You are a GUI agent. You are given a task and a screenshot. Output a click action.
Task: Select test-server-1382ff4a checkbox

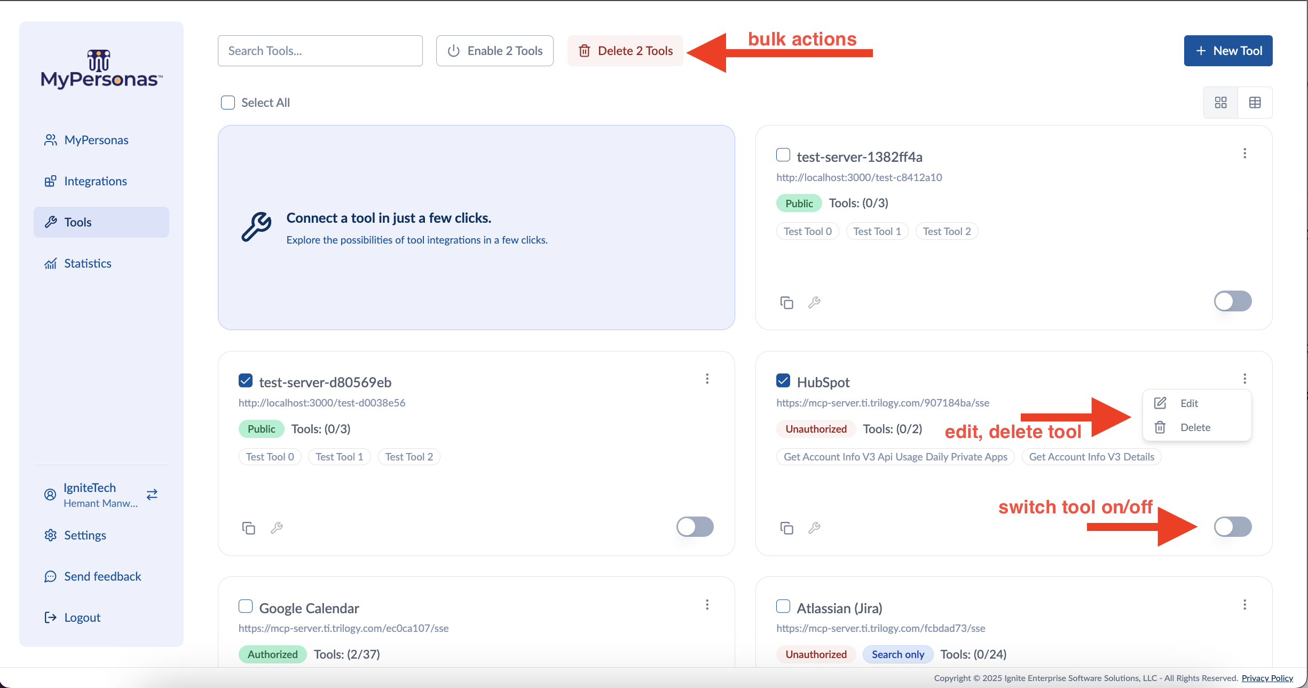click(x=783, y=155)
